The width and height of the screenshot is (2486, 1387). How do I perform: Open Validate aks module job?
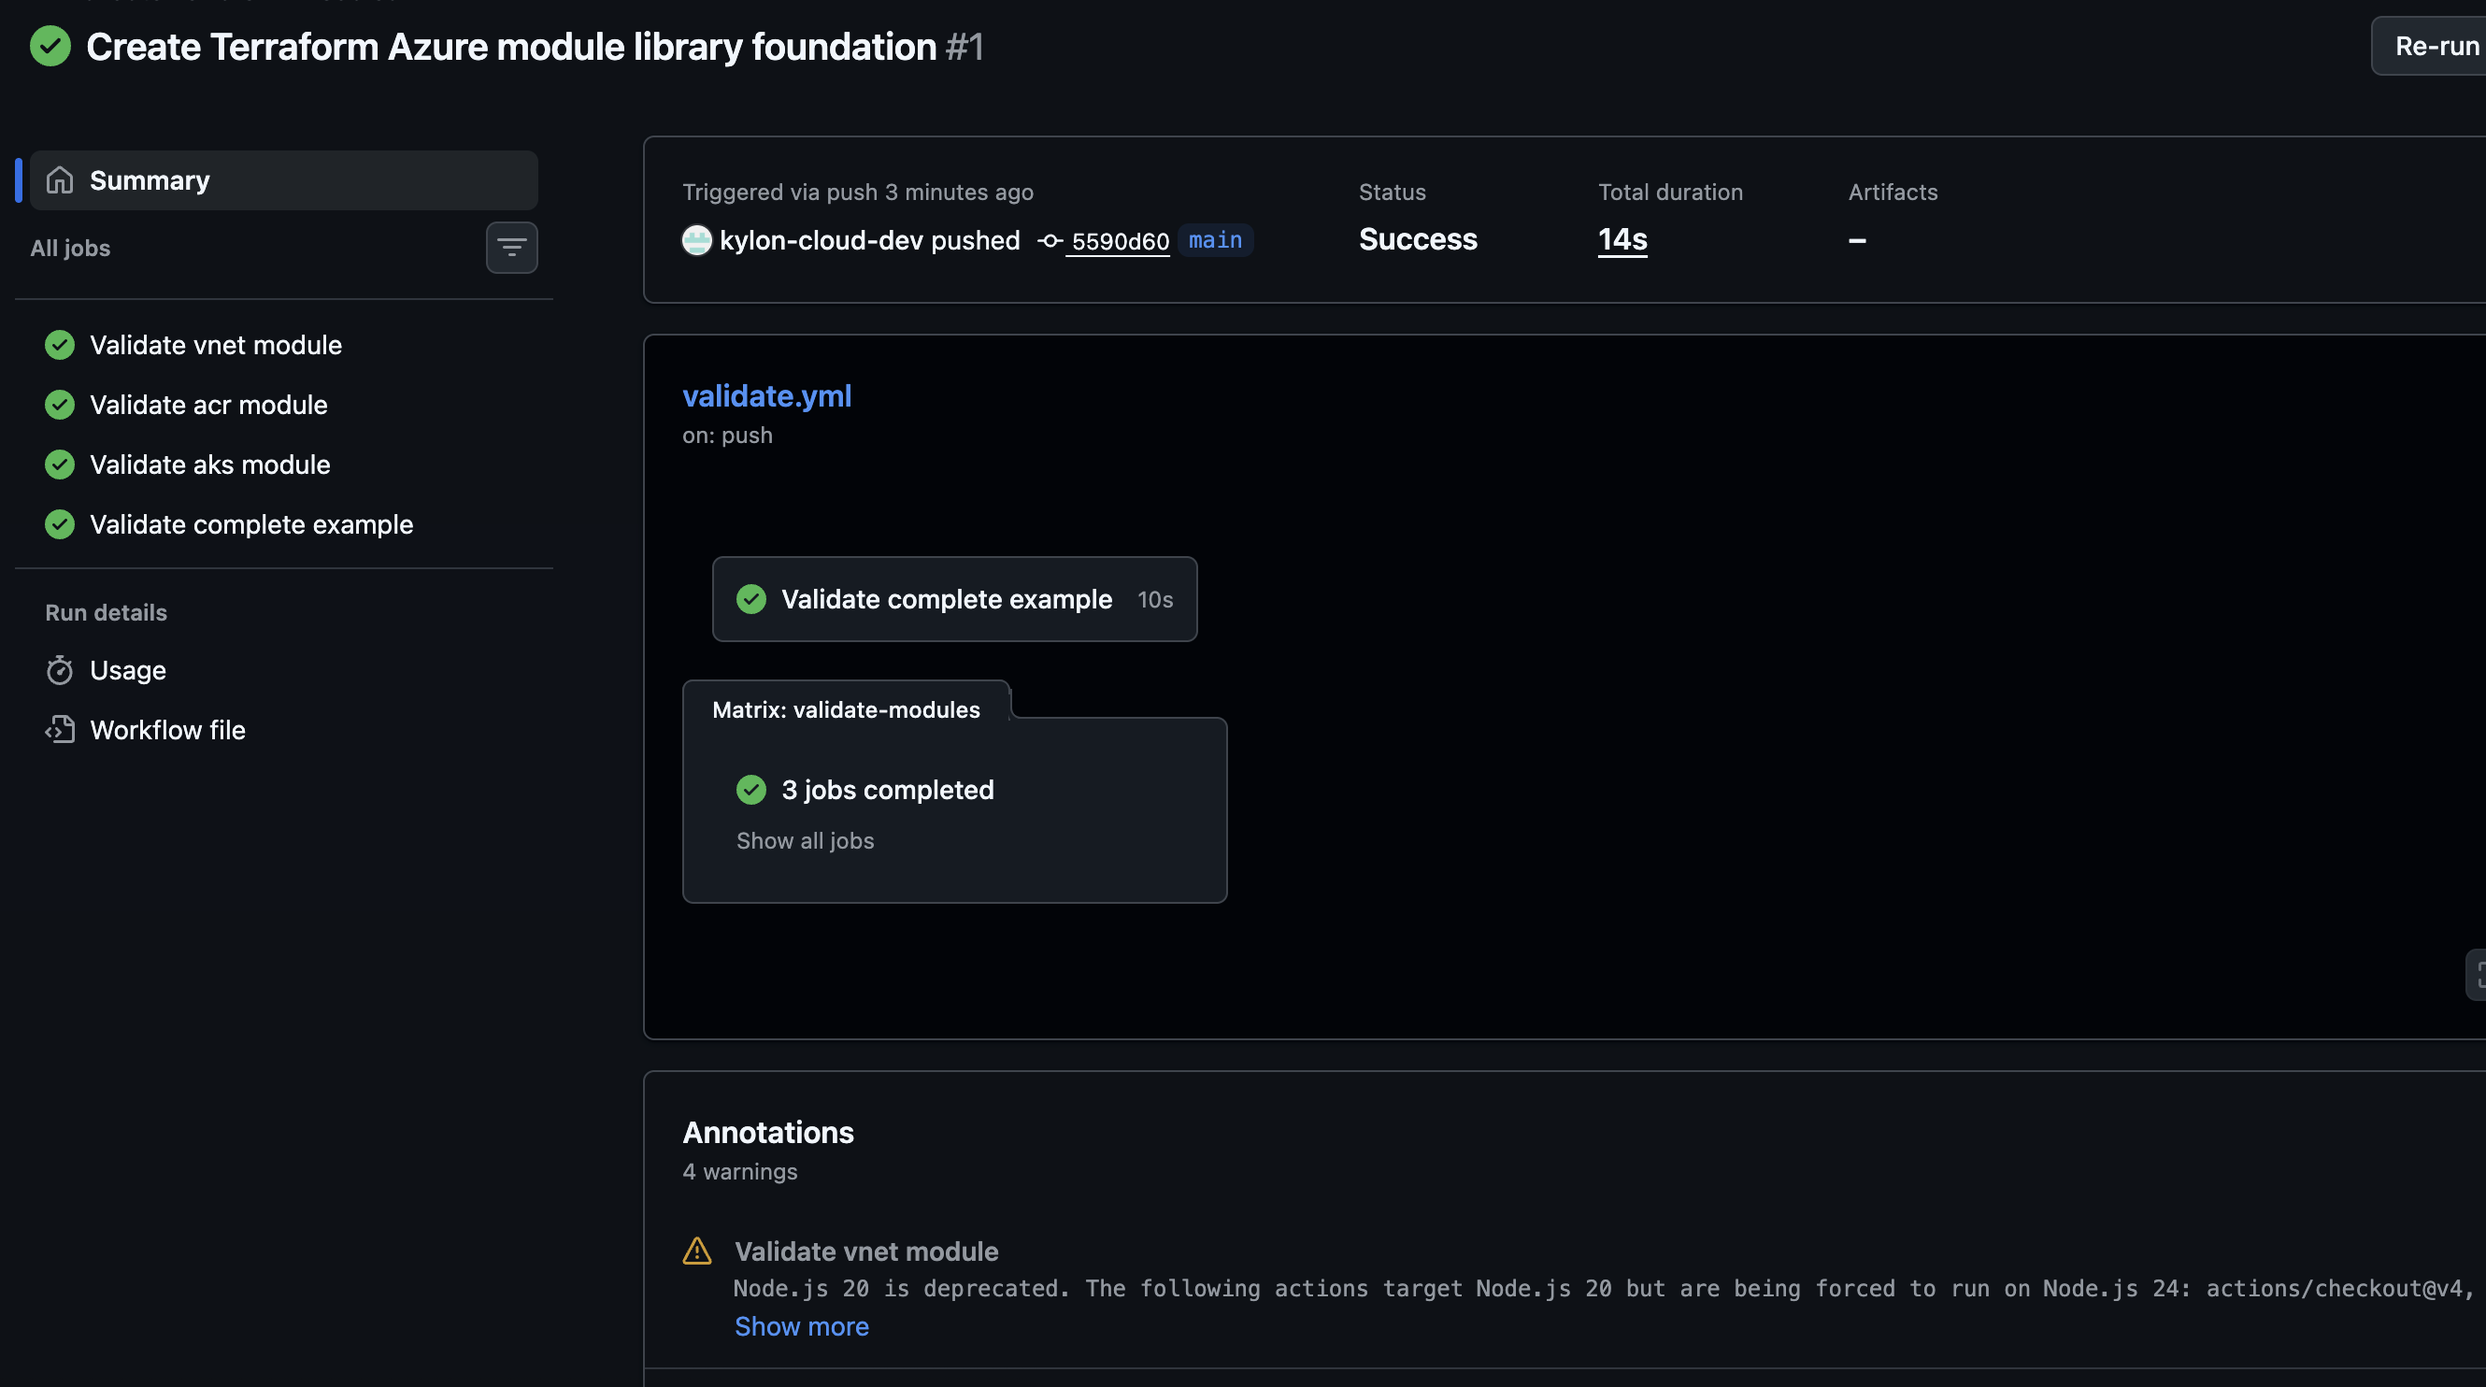tap(209, 465)
